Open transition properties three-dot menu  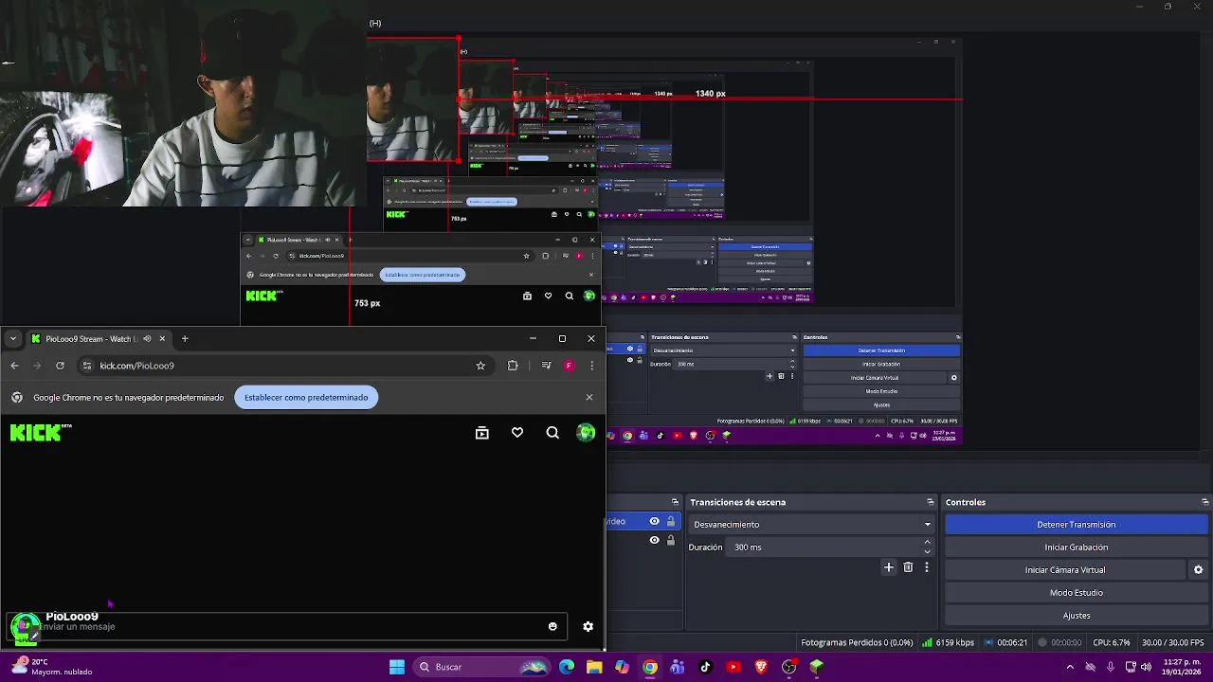(927, 567)
